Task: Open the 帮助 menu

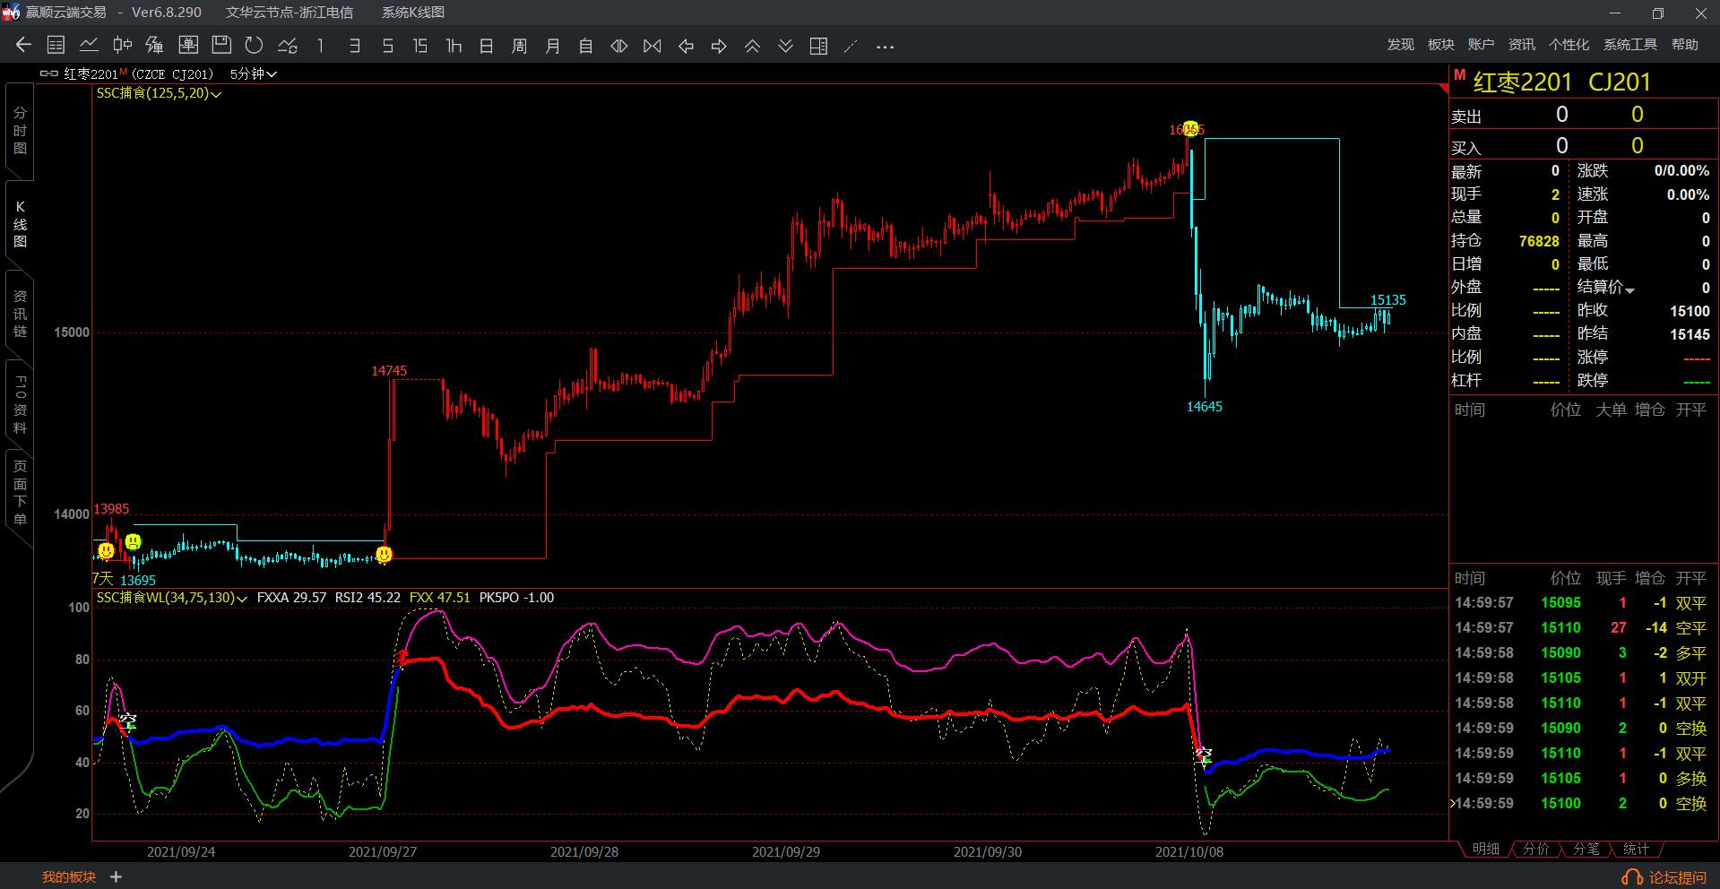Action: [x=1685, y=45]
